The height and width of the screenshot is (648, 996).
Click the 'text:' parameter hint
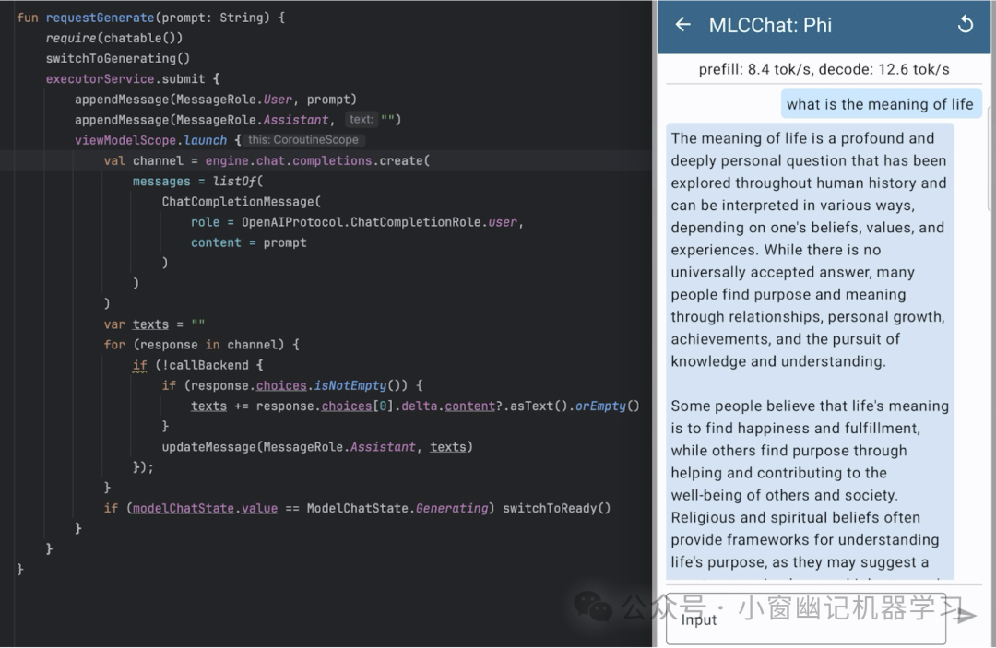click(x=361, y=119)
